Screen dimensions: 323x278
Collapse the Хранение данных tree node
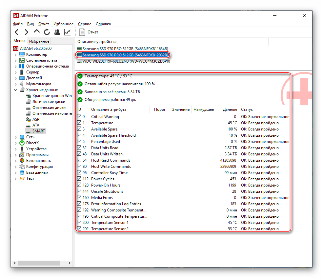(15, 90)
